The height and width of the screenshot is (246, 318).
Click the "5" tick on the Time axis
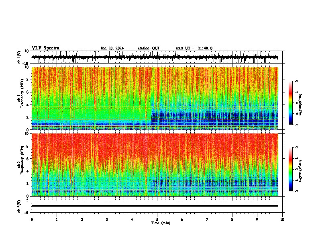tap(157, 219)
